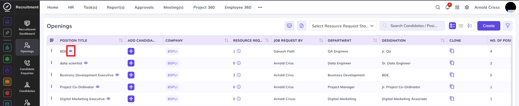The width and height of the screenshot is (519, 106).
Task: Clone the Digital Marketing Executive opening
Action: click(452, 98)
